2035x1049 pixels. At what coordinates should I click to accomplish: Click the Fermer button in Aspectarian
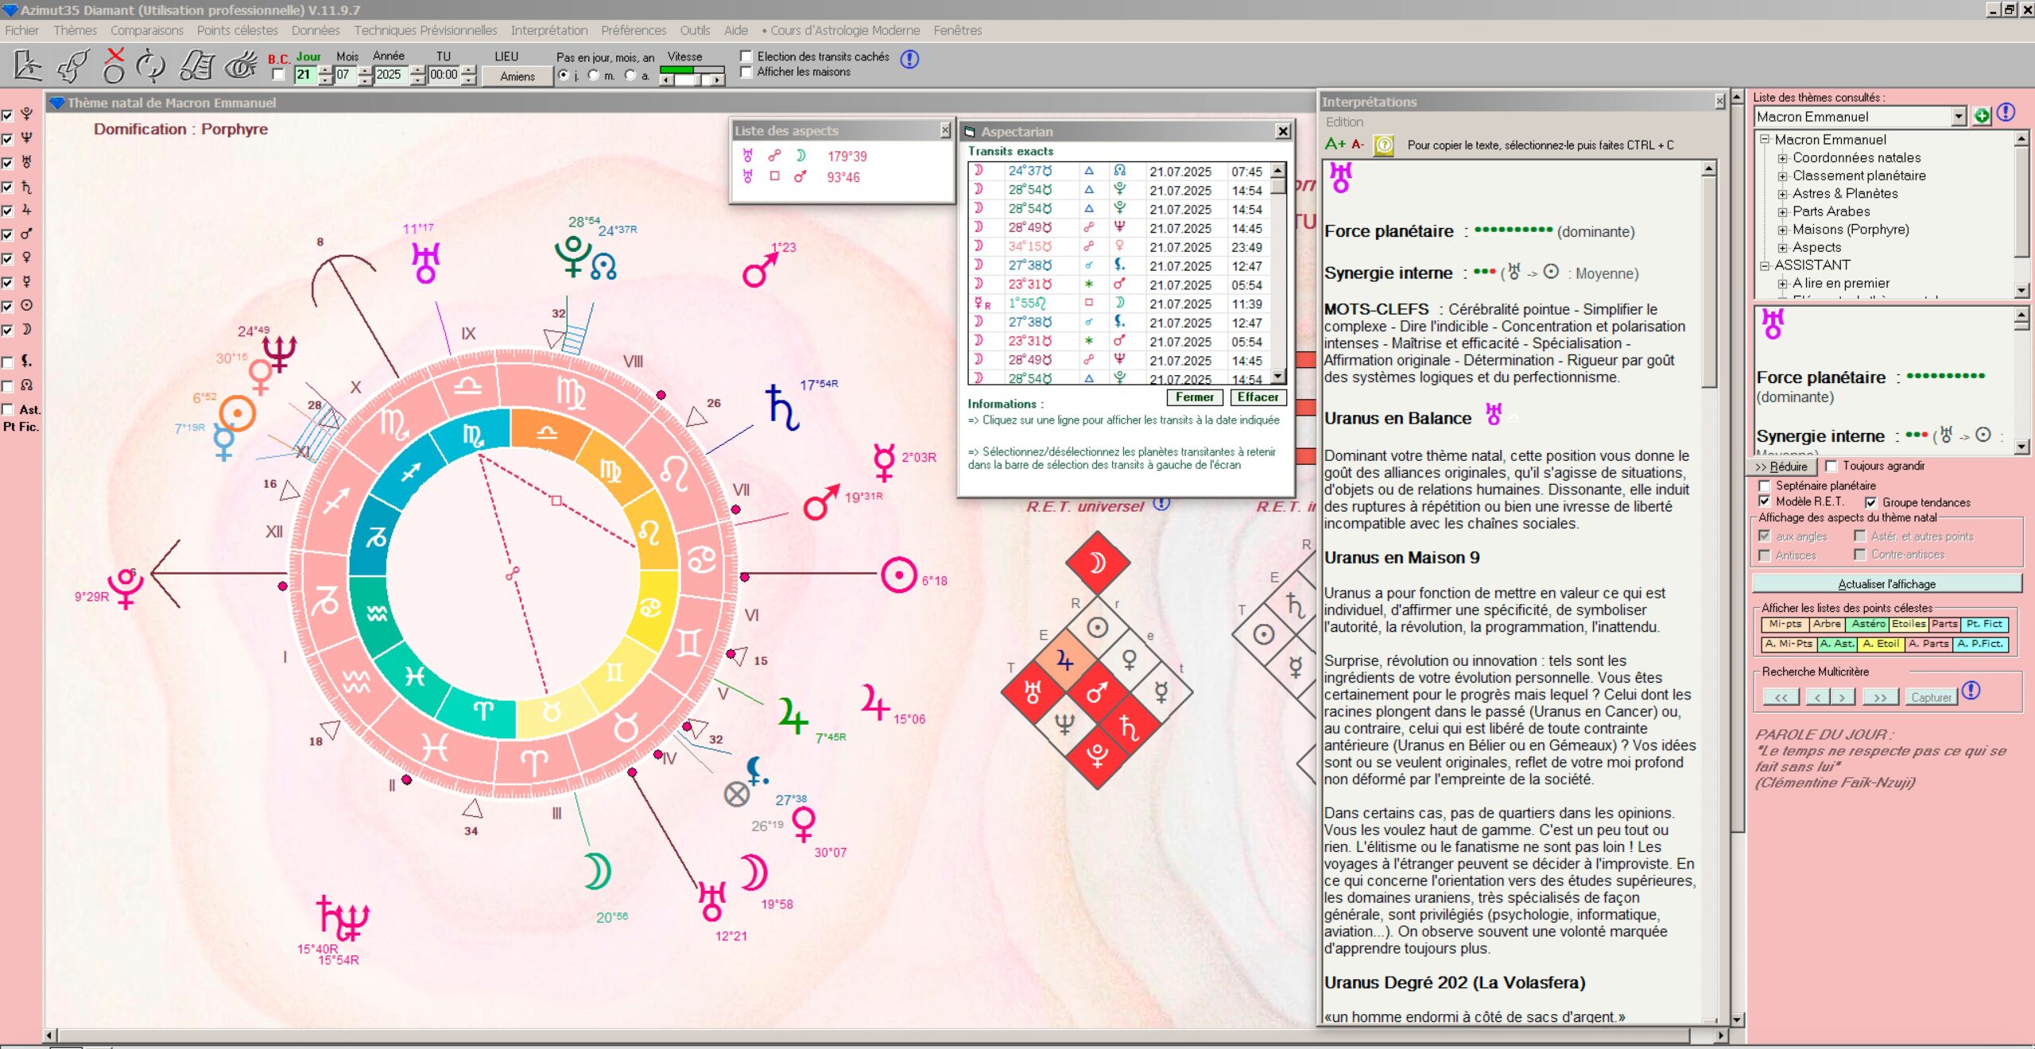(1194, 397)
